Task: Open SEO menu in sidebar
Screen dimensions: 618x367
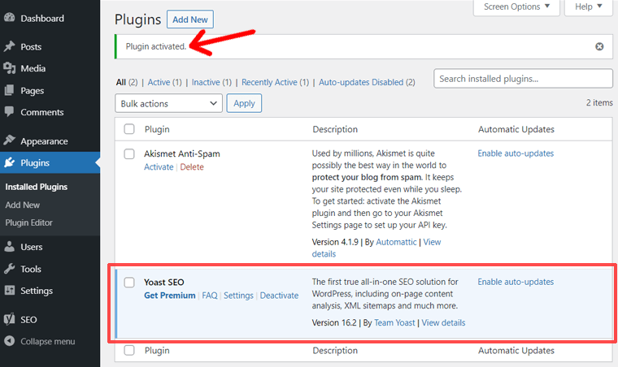Action: tap(28, 320)
